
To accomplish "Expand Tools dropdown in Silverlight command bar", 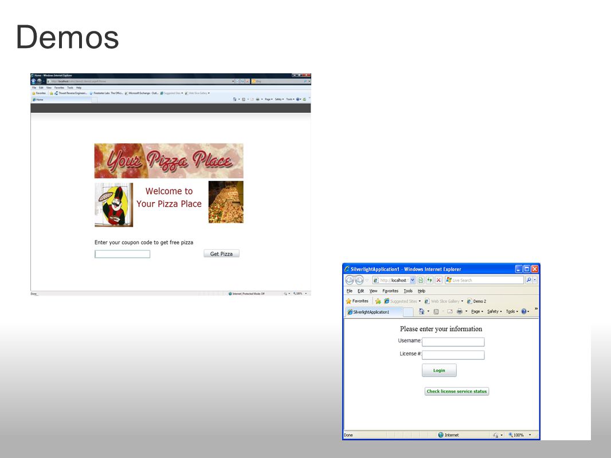I will click(512, 311).
